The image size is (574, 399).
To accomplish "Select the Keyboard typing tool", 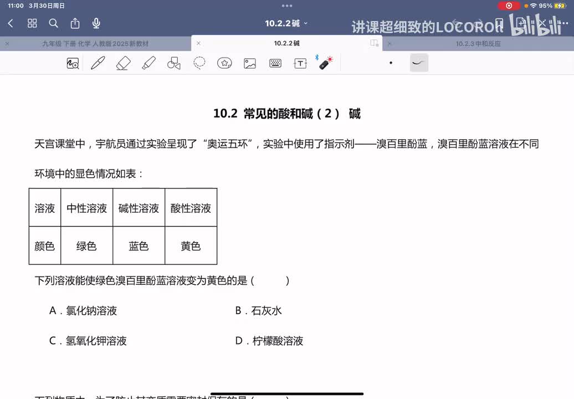I will [275, 63].
